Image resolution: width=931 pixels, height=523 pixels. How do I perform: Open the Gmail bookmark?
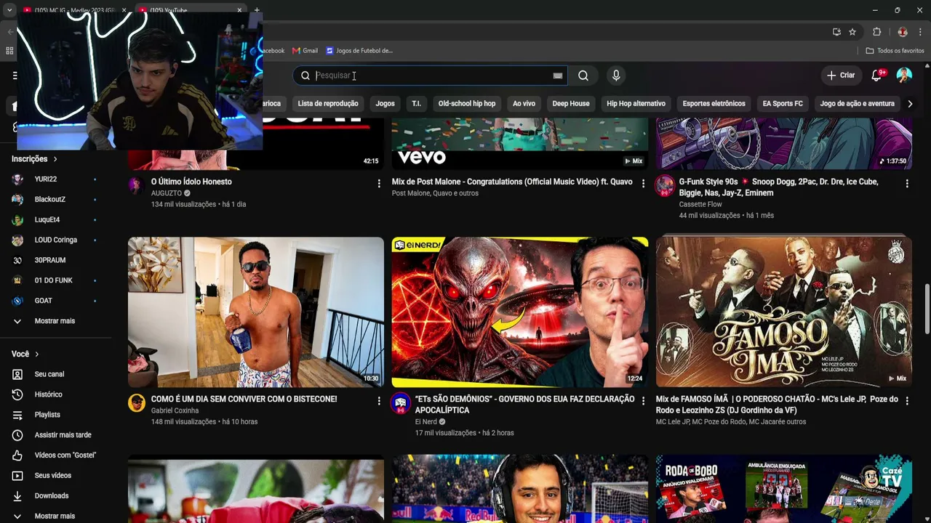[x=305, y=51]
